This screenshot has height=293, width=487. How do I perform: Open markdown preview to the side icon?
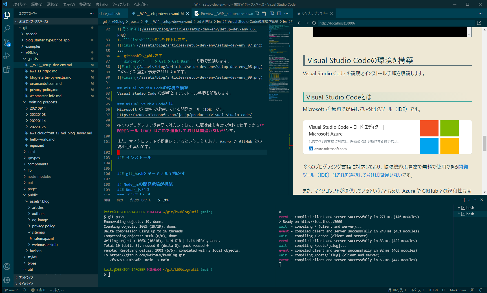(257, 14)
